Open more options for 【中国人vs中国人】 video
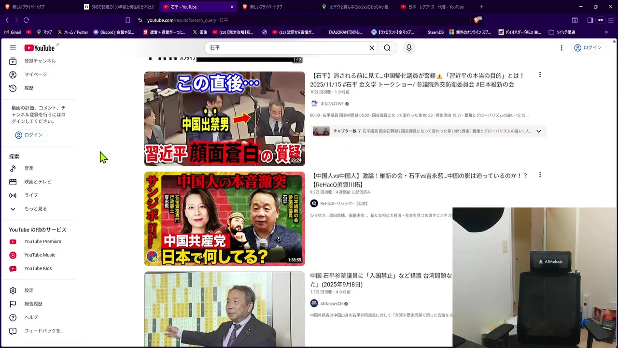 (x=540, y=175)
